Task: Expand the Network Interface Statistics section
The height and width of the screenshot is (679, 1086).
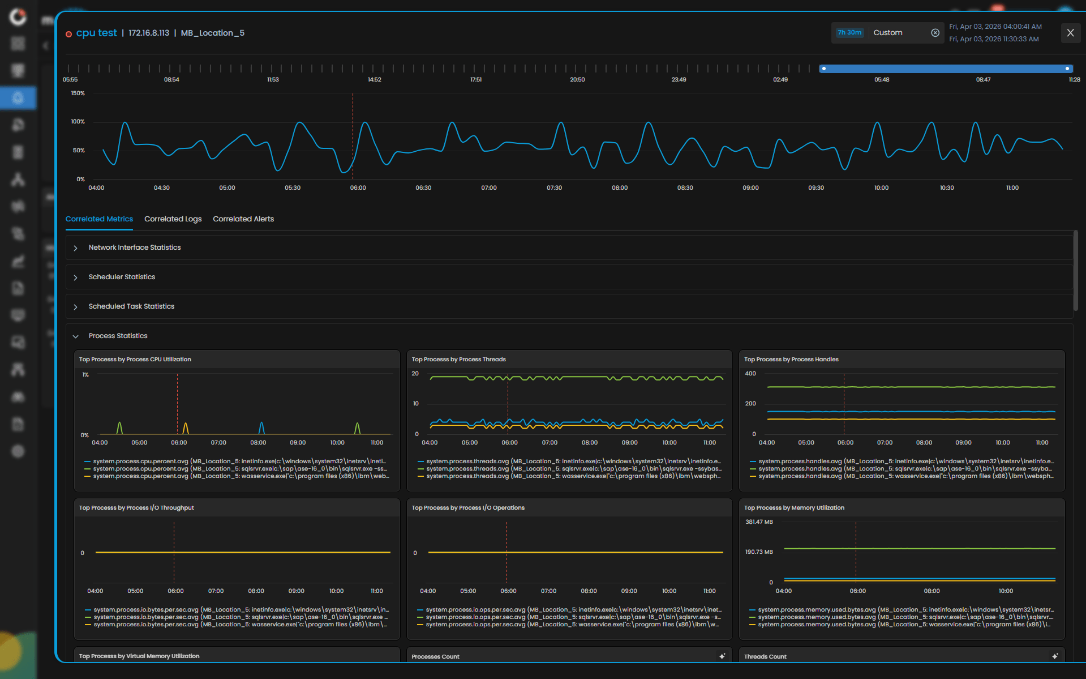Action: [75, 247]
